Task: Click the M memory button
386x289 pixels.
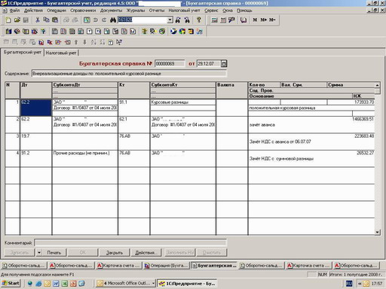Action: point(255,20)
